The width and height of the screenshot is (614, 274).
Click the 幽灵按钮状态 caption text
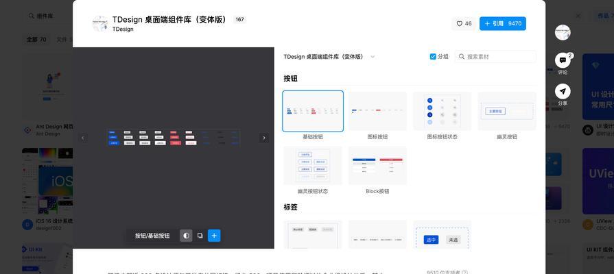click(x=313, y=192)
